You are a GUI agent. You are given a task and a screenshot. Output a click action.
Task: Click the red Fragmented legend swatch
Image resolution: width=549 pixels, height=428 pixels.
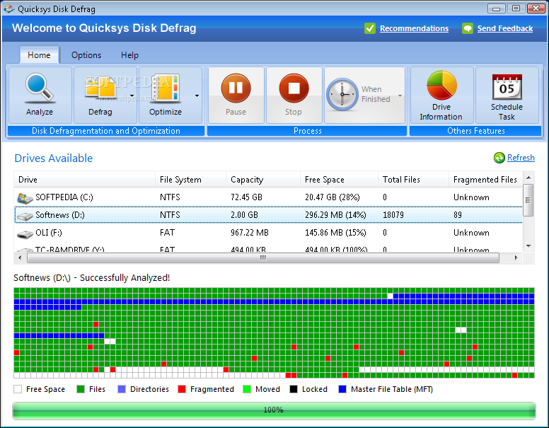click(182, 389)
